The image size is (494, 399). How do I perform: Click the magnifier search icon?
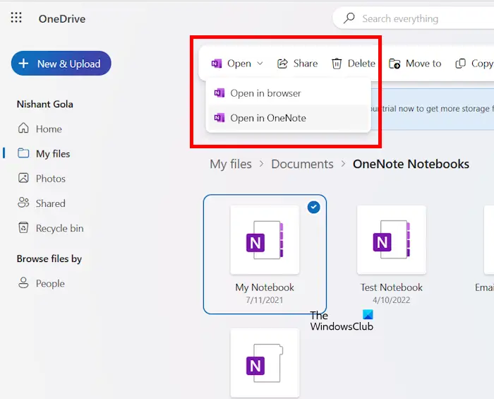(x=349, y=18)
